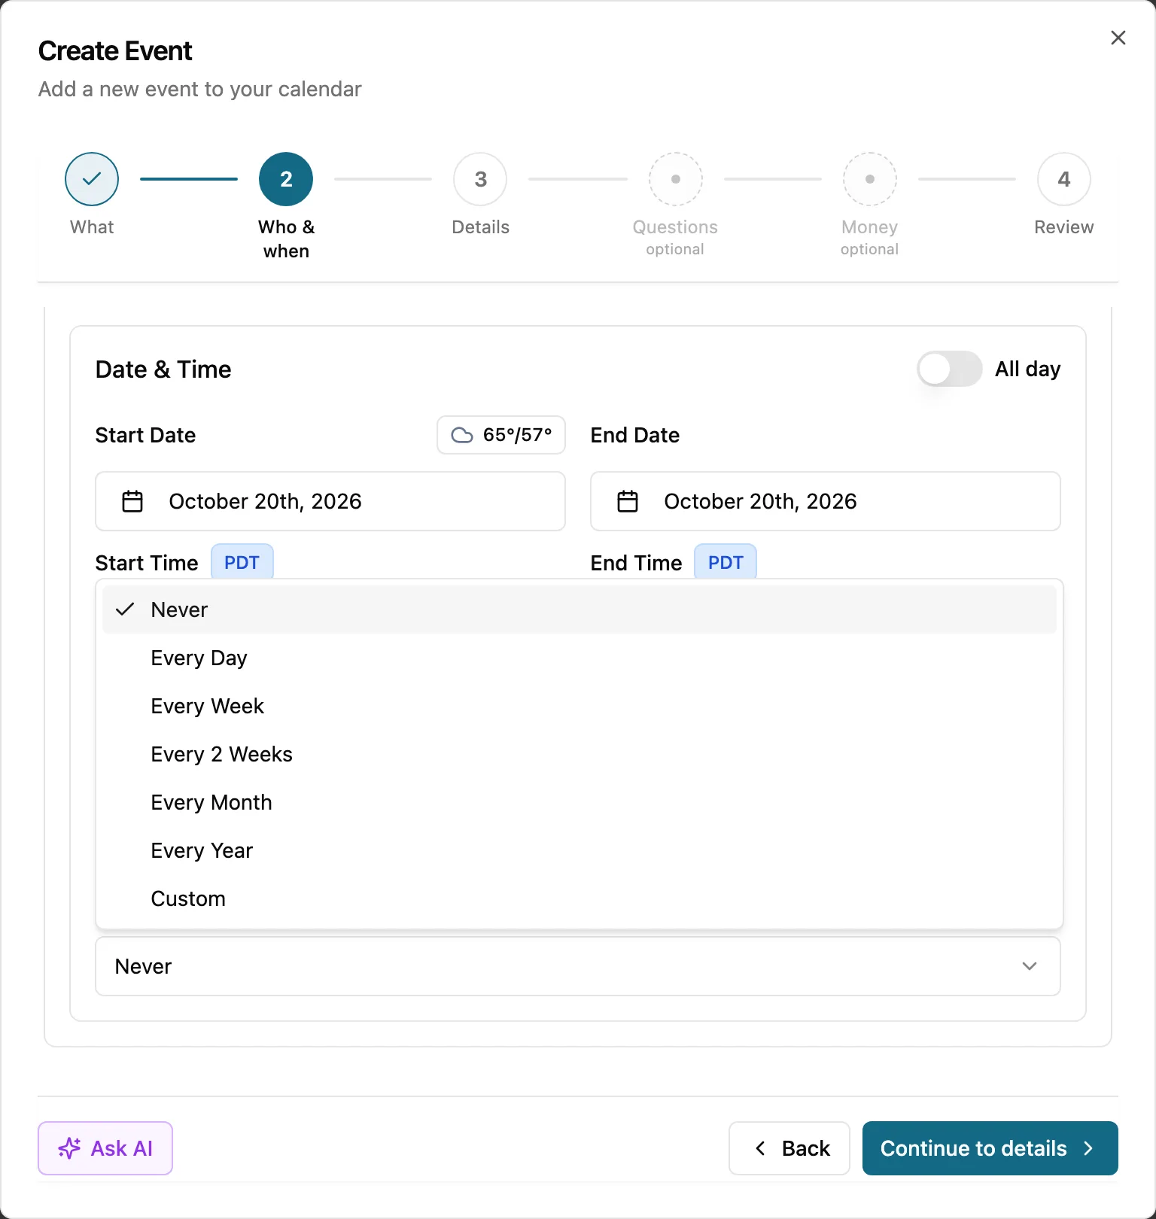This screenshot has width=1156, height=1219.
Task: Go to step 2 Who & when
Action: point(286,179)
